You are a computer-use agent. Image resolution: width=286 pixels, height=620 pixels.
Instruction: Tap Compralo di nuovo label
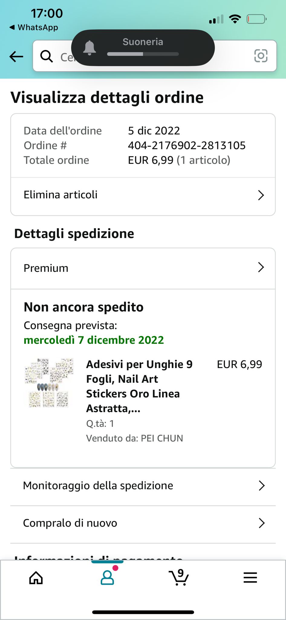pyautogui.click(x=70, y=523)
